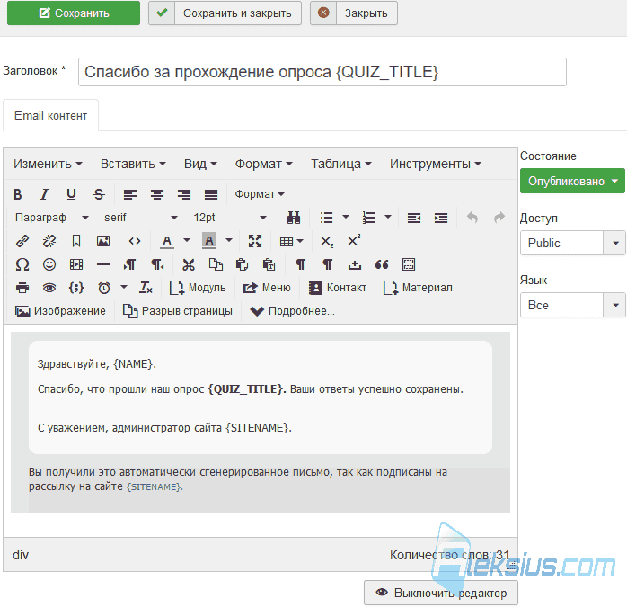This screenshot has height=607, width=627.
Task: Redo the last action
Action: (x=499, y=218)
